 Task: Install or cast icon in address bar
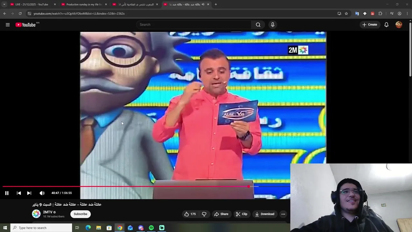339,14
